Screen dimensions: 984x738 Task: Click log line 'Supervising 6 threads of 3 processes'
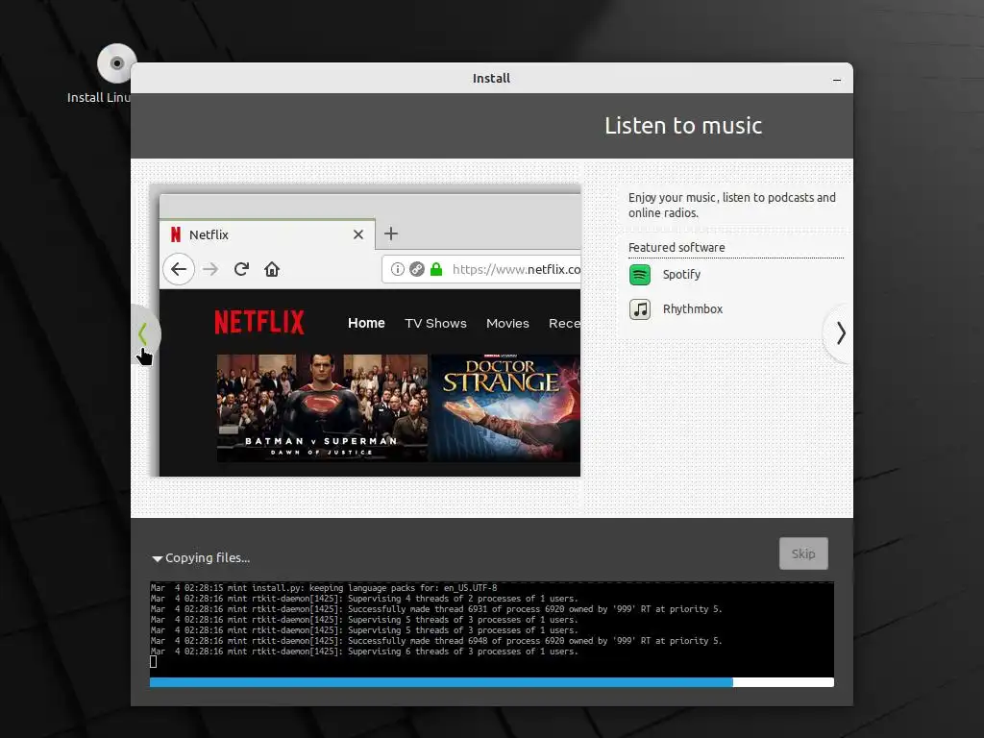[364, 652]
